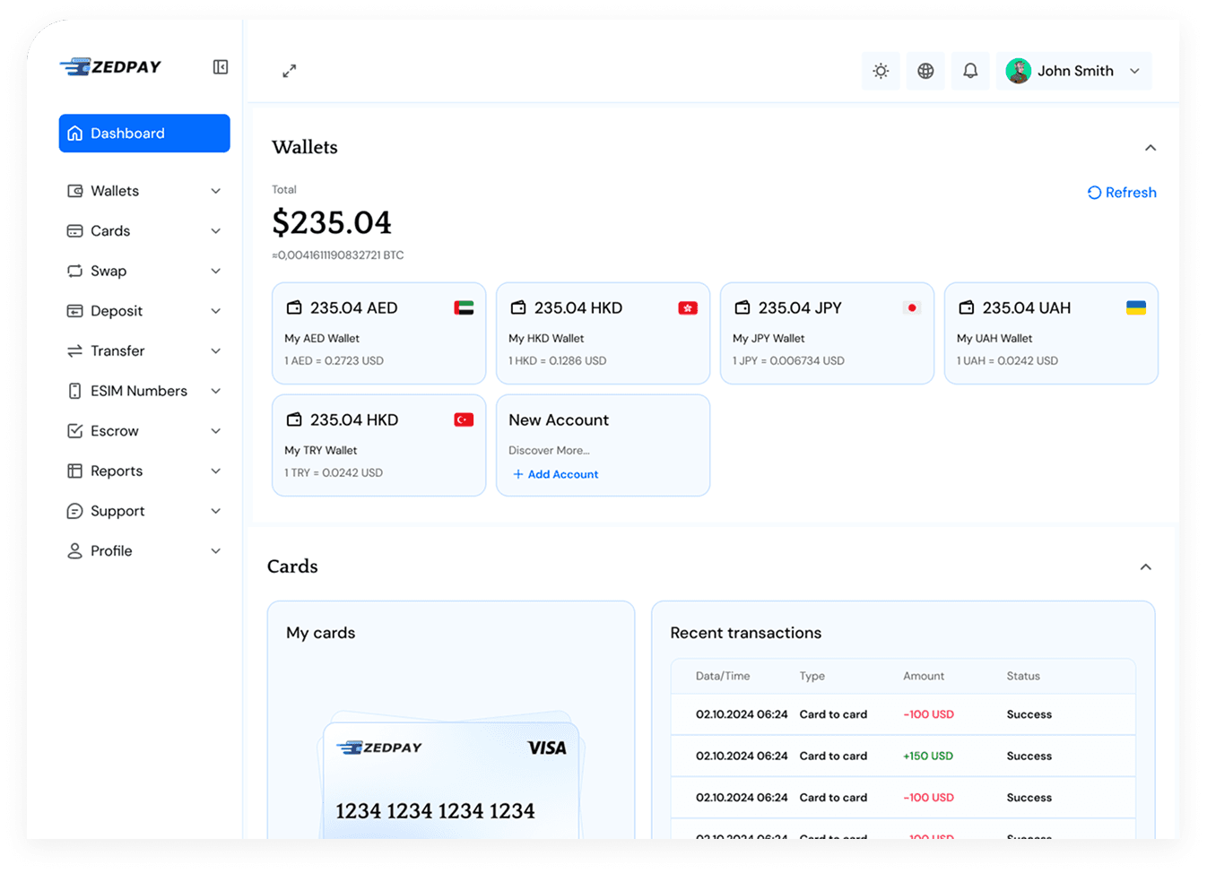This screenshot has height=873, width=1207.
Task: Click John Smith avatar picture
Action: coord(1018,71)
